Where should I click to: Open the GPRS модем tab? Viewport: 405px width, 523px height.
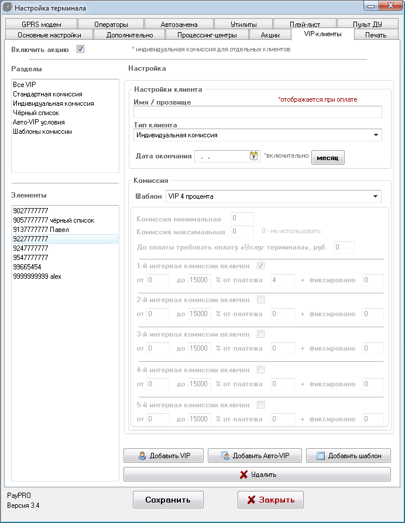tap(42, 25)
